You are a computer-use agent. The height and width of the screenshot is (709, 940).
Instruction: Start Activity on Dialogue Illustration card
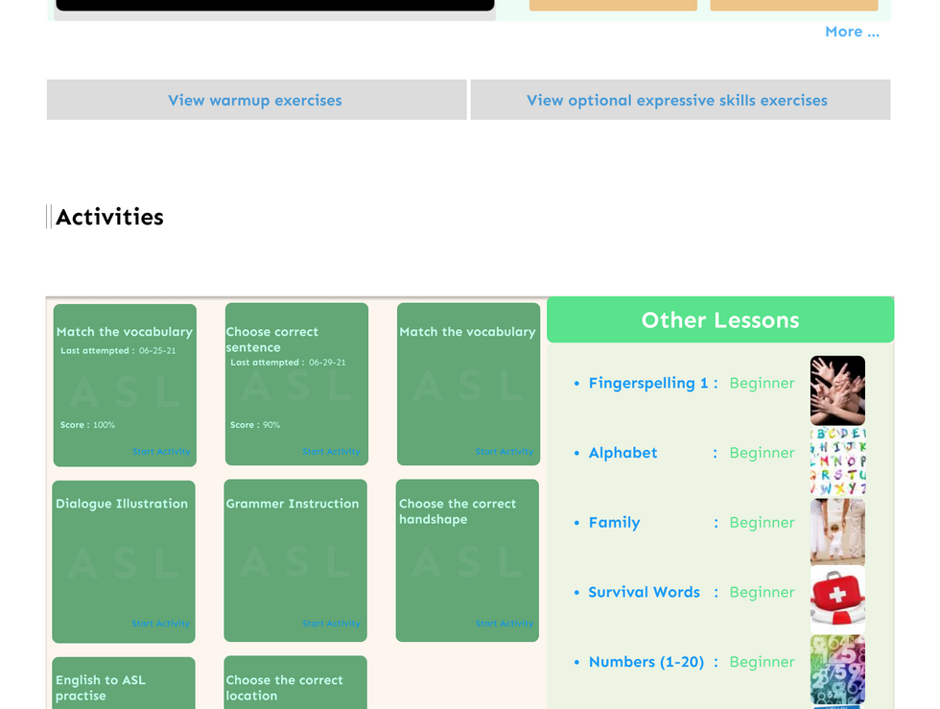coord(161,624)
